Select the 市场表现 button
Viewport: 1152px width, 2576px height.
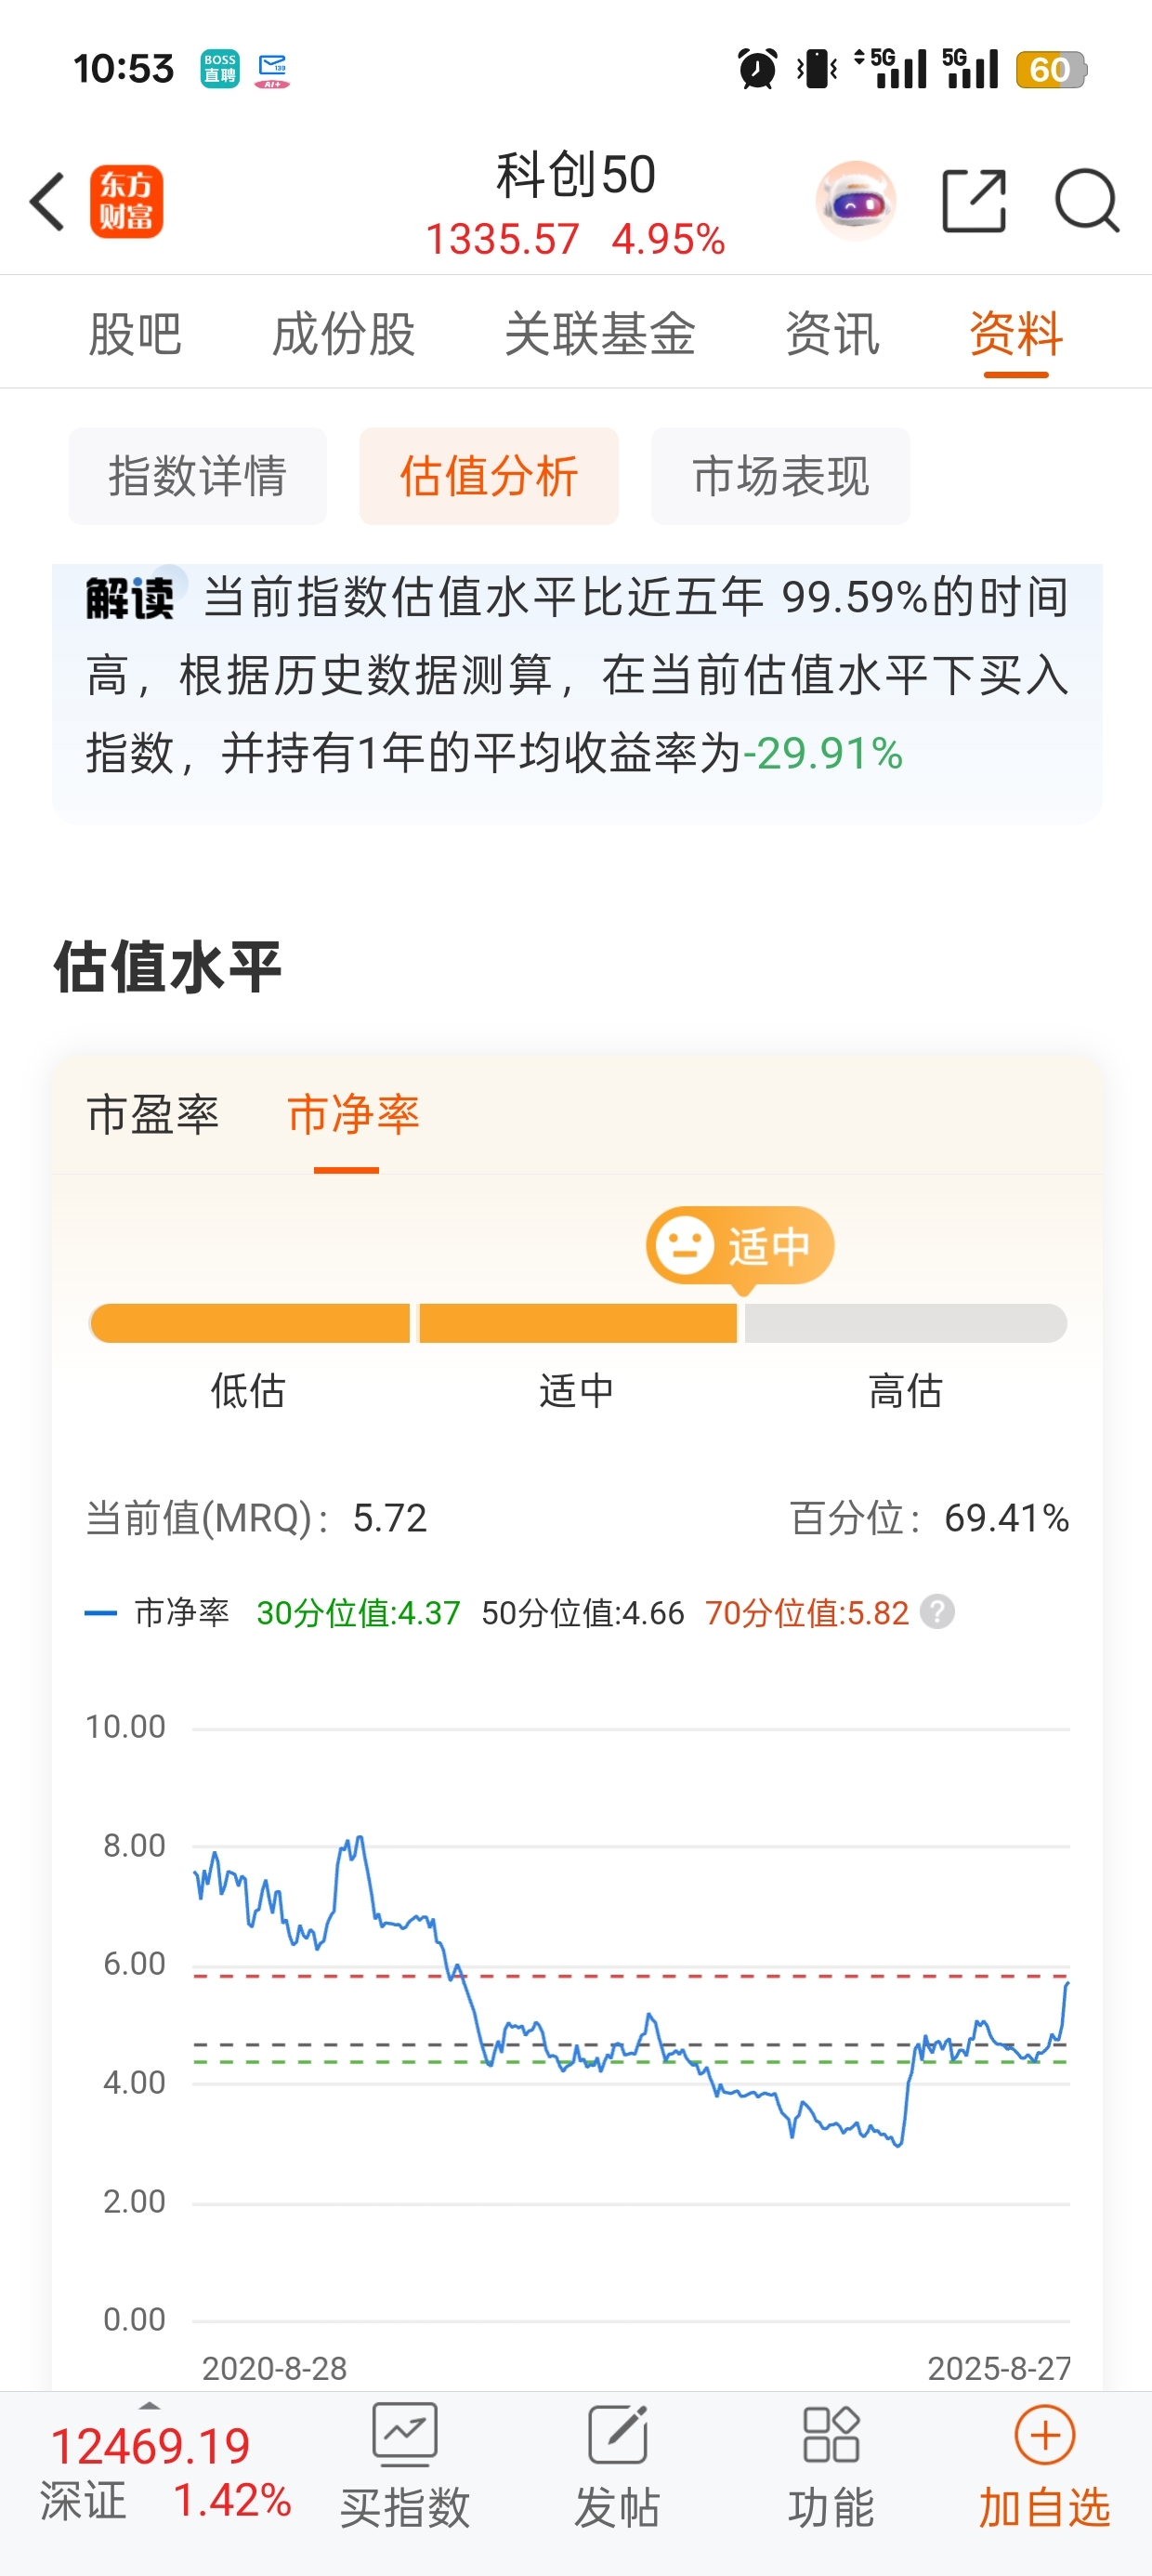781,476
